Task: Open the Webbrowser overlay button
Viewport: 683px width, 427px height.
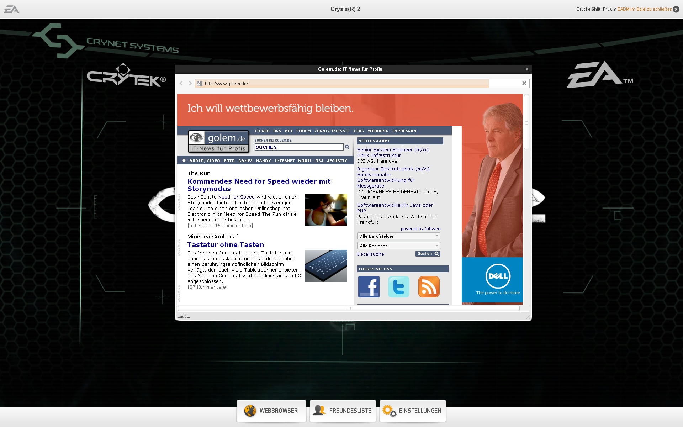Action: click(x=271, y=411)
